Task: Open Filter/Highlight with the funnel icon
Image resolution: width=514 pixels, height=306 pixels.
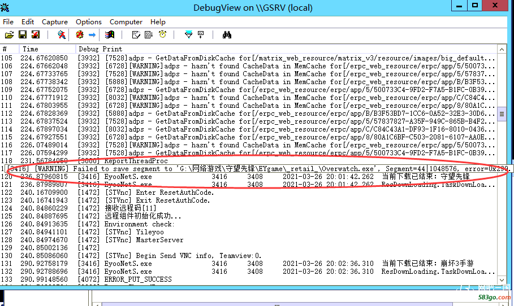Action: click(x=188, y=35)
